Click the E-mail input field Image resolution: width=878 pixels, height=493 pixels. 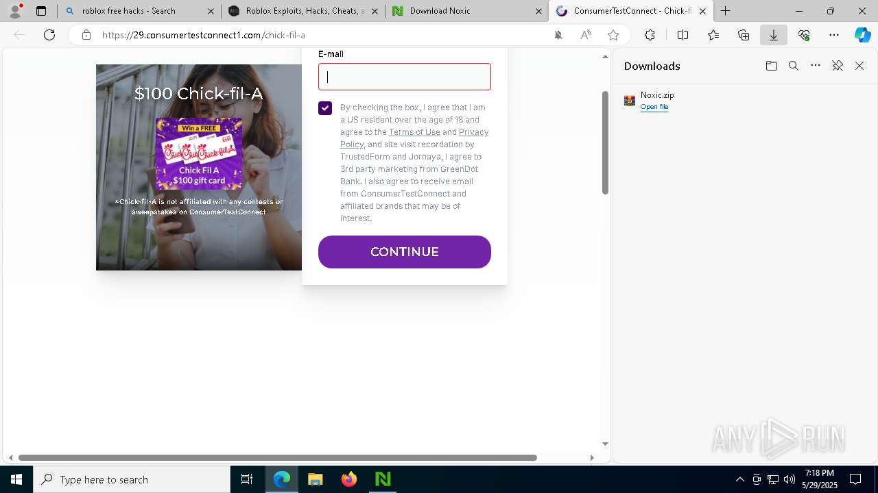[x=405, y=77]
